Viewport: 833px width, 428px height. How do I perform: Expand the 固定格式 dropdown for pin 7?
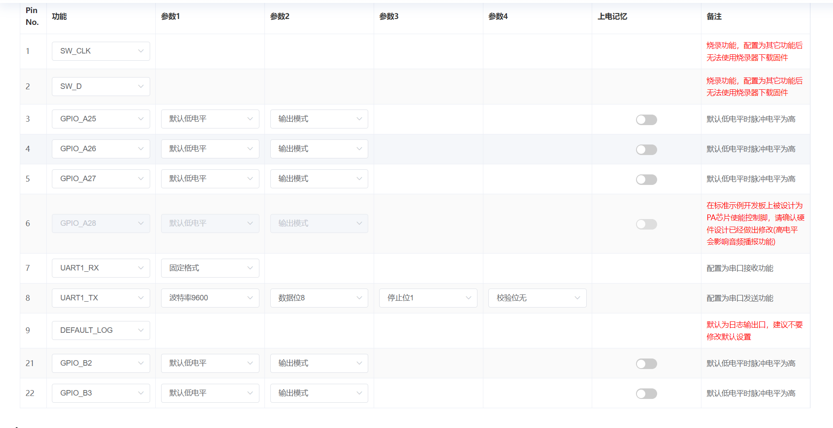[x=210, y=268]
